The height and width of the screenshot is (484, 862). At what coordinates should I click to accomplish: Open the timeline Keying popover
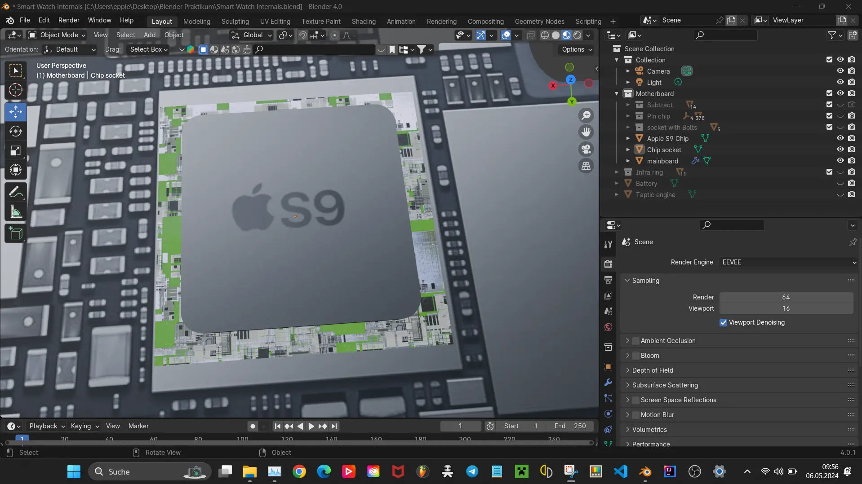pos(84,426)
